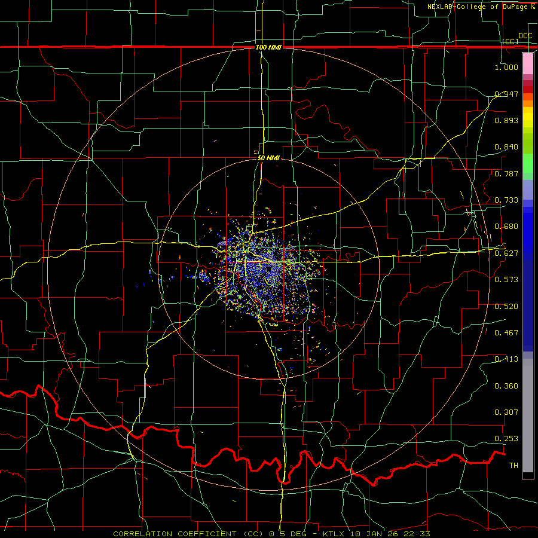Click the 0.307 color scale value
Image resolution: width=538 pixels, height=538 pixels.
click(x=506, y=412)
